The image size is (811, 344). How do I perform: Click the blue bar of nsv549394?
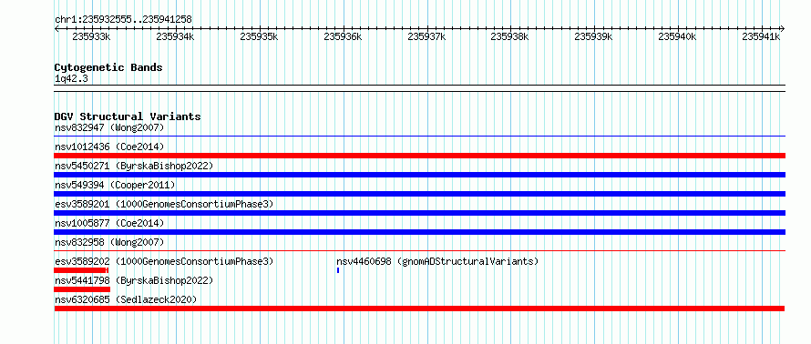coord(419,194)
